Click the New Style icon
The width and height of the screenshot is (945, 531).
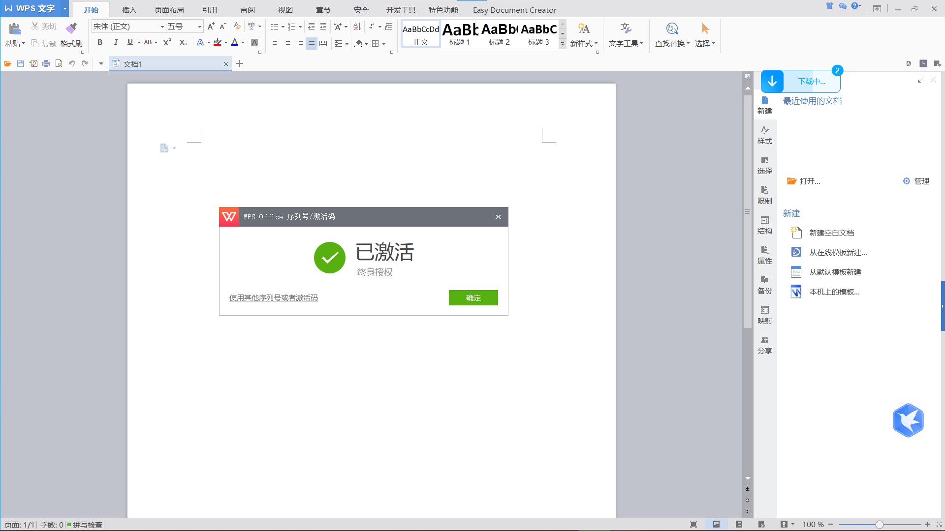(x=584, y=29)
